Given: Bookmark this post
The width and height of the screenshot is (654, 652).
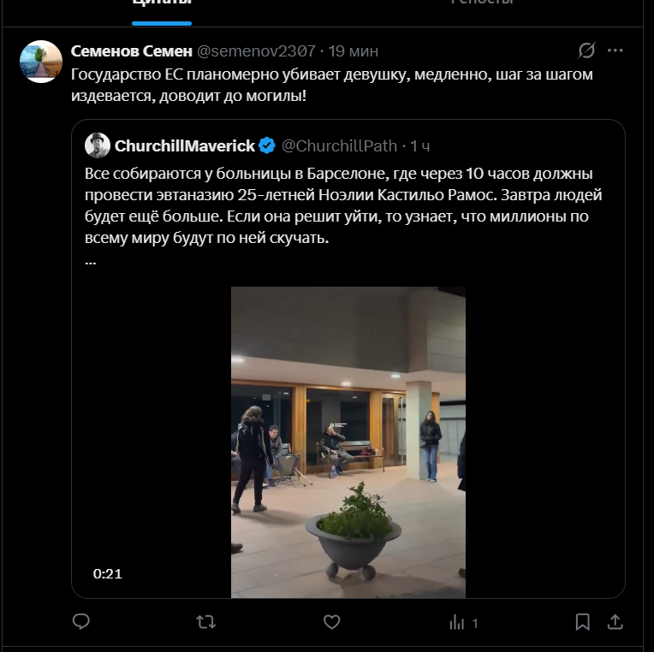Looking at the screenshot, I should click(x=582, y=622).
